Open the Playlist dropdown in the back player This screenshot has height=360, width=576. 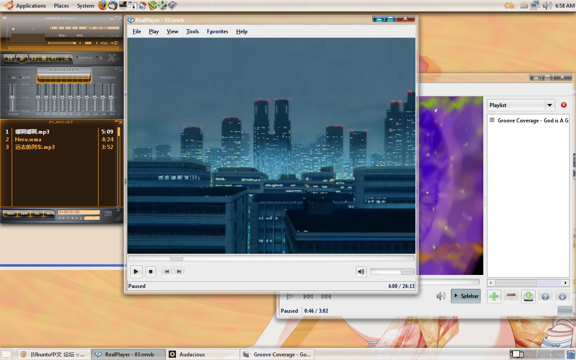(521, 105)
